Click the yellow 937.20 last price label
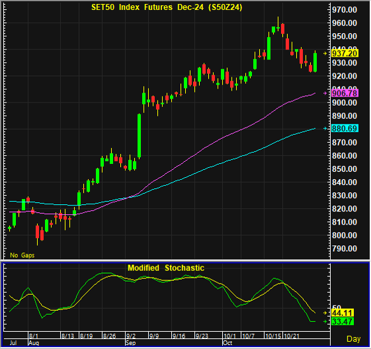Image resolution: width=371 pixels, height=349 pixels. click(x=345, y=54)
